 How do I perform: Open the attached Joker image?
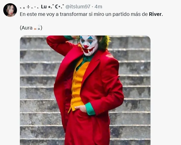pos(85,90)
